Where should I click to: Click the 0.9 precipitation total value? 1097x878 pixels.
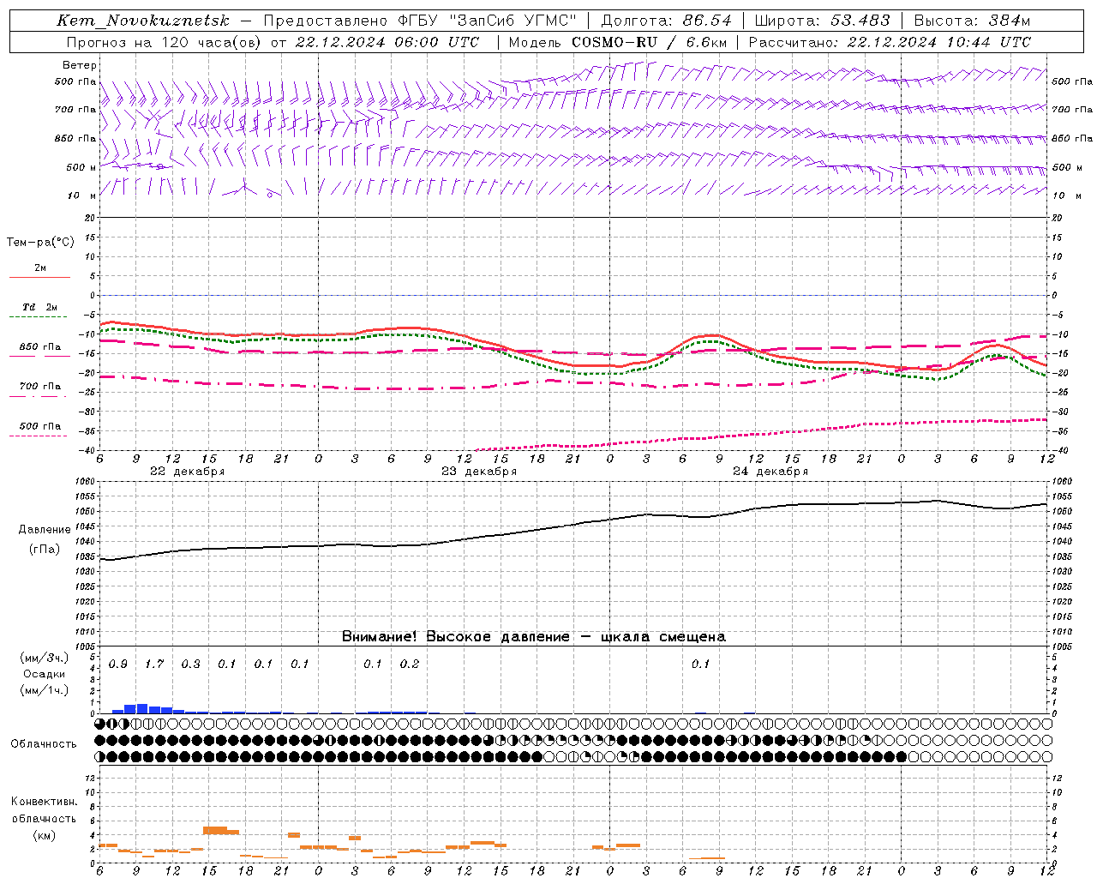click(x=118, y=665)
